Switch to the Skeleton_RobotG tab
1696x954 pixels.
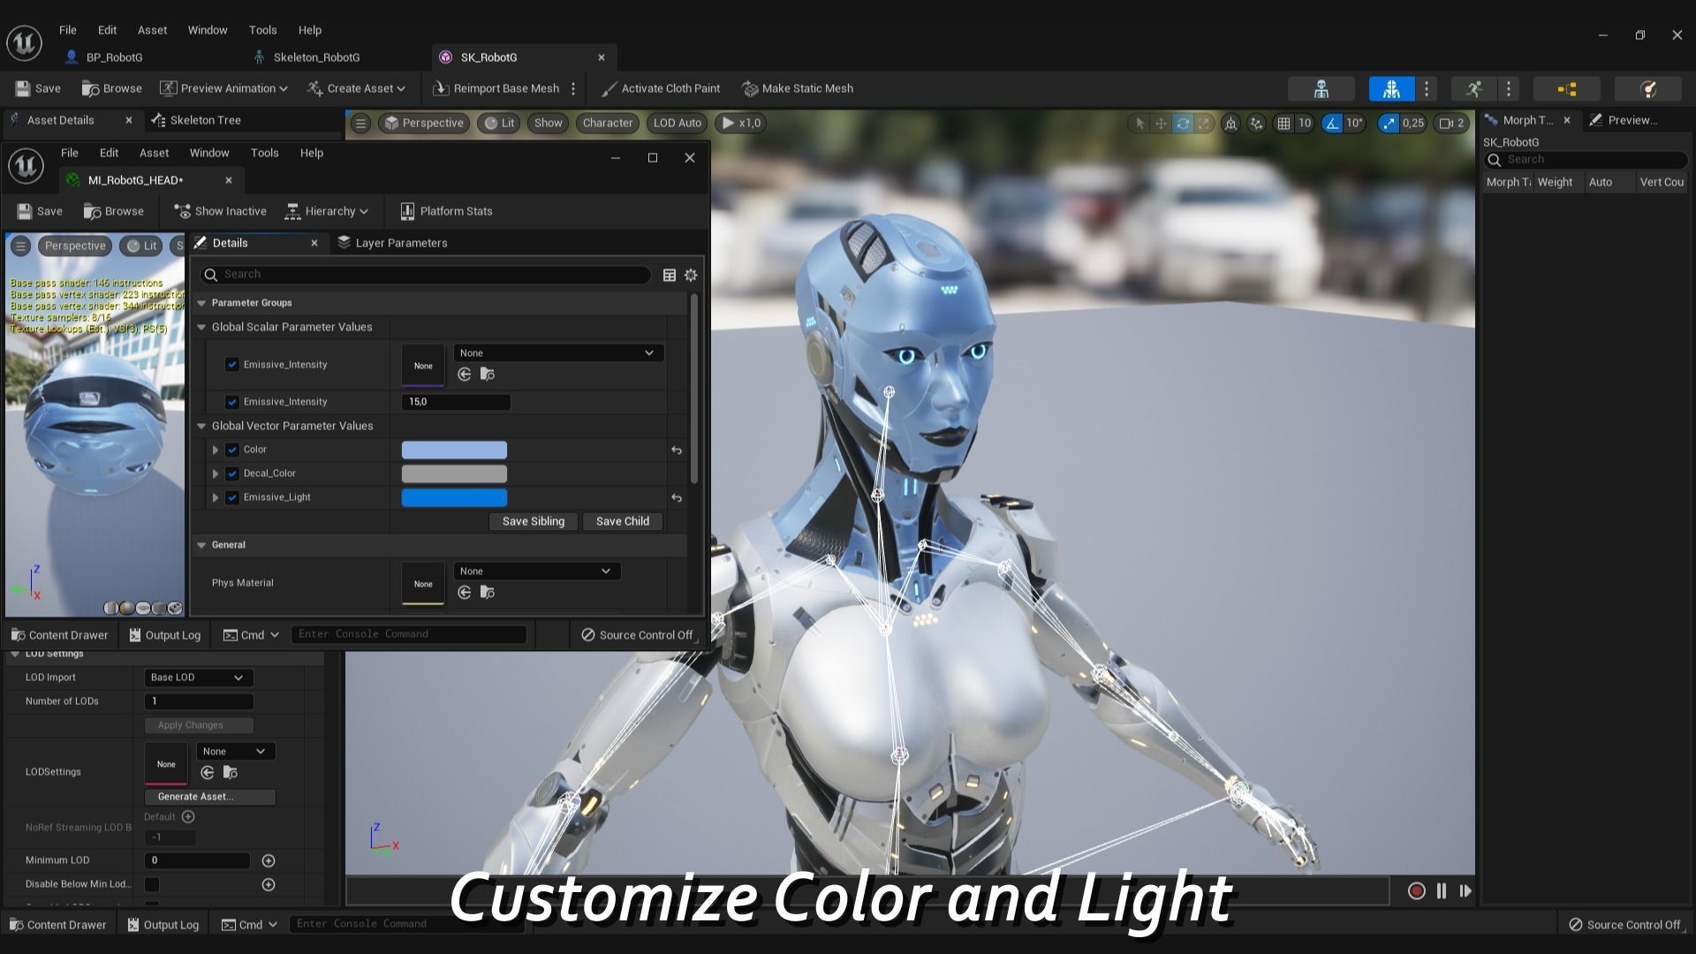[x=316, y=57]
